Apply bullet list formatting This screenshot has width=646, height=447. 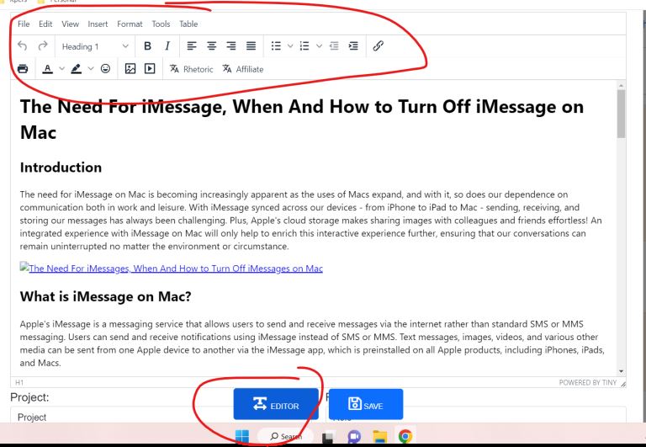tap(276, 45)
